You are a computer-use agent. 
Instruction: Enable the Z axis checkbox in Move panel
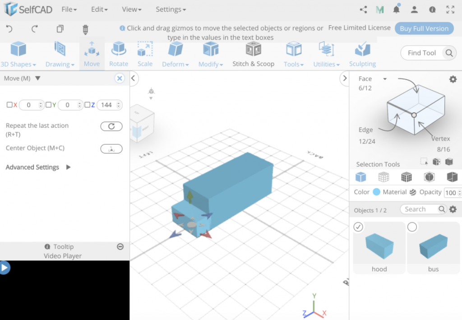88,105
